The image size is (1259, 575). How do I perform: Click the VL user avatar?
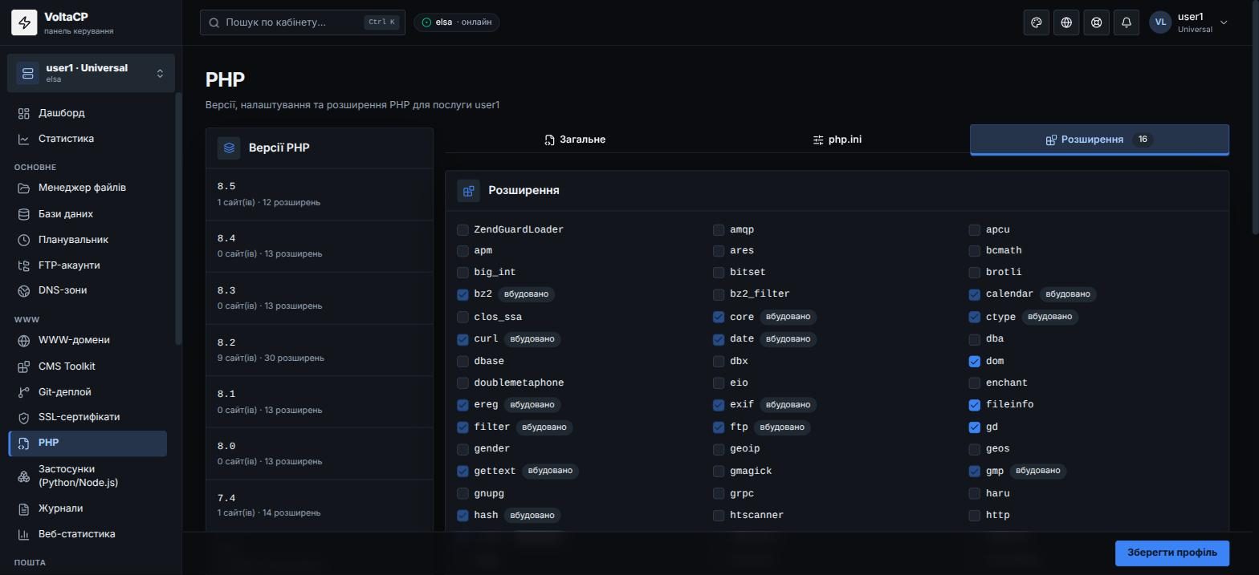pos(1160,22)
